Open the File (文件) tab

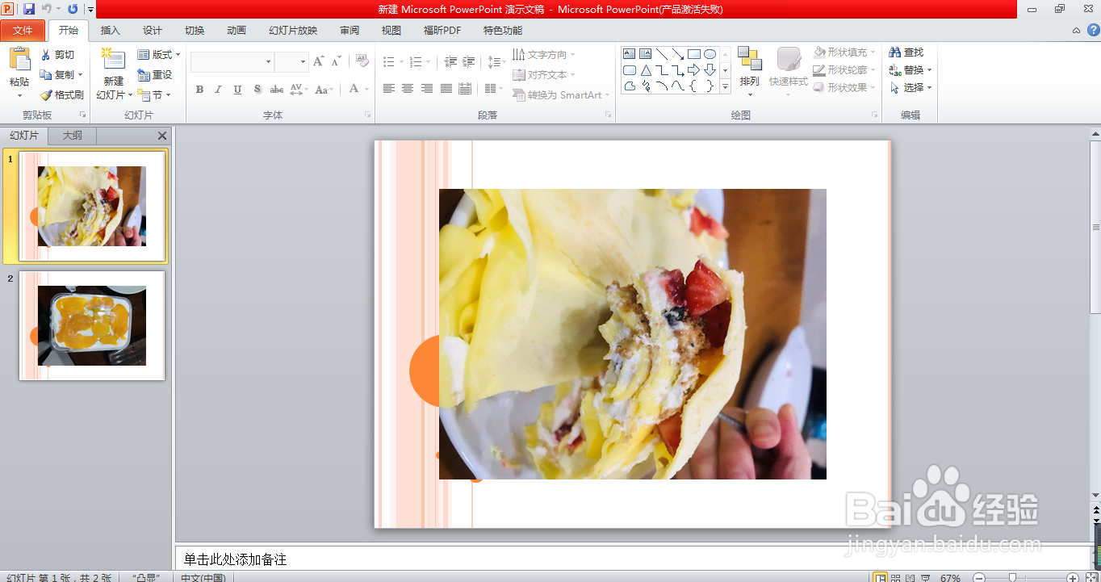tap(23, 31)
